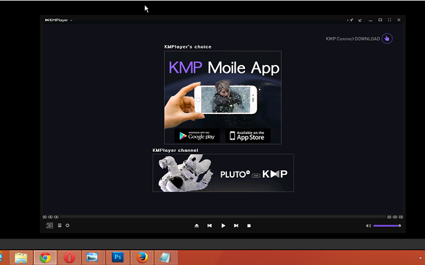This screenshot has width=425, height=265.
Task: Click the Stop playback button
Action: pos(249,226)
